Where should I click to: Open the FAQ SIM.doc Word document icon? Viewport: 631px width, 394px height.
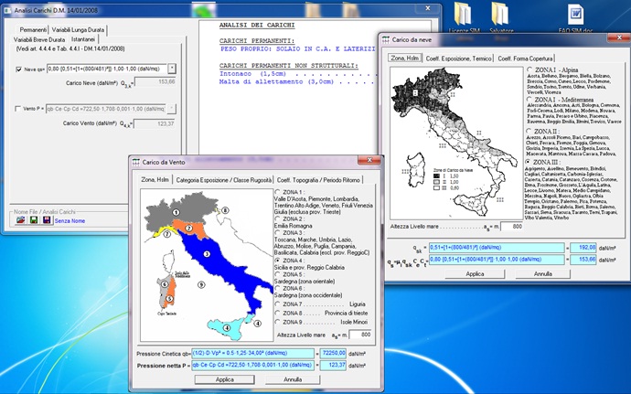click(x=576, y=17)
